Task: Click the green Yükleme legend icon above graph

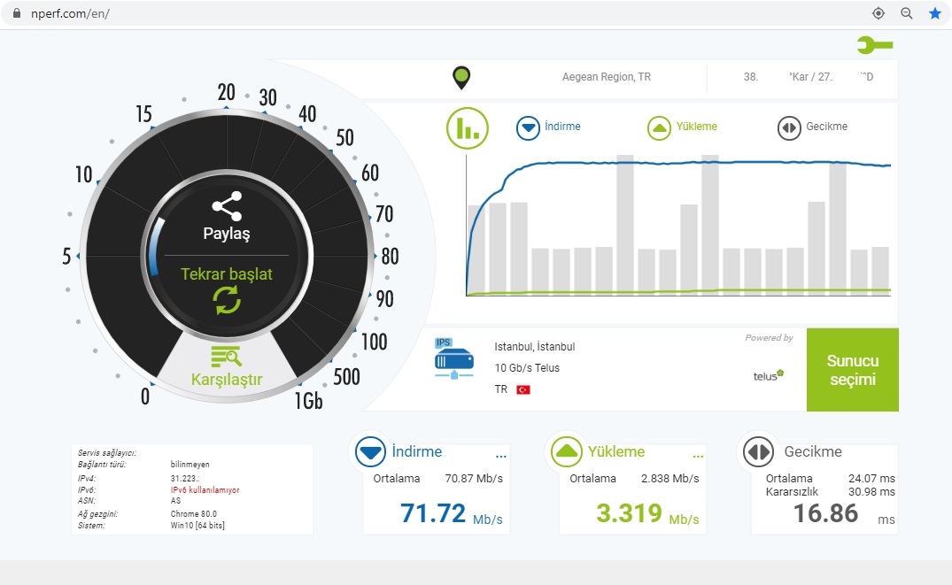Action: tap(659, 128)
